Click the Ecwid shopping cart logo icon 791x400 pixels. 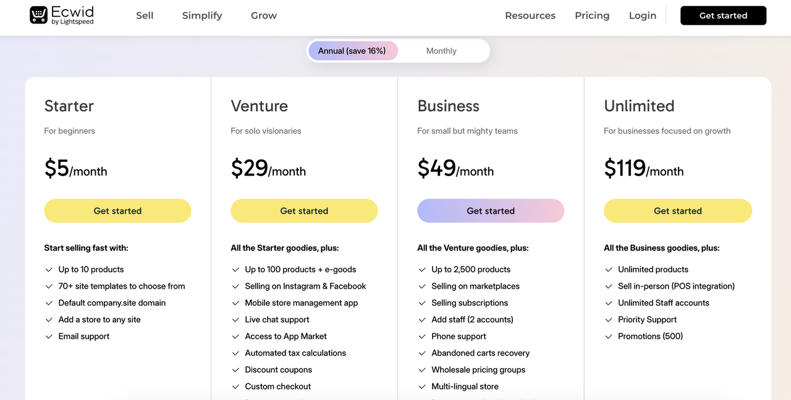[x=38, y=15]
